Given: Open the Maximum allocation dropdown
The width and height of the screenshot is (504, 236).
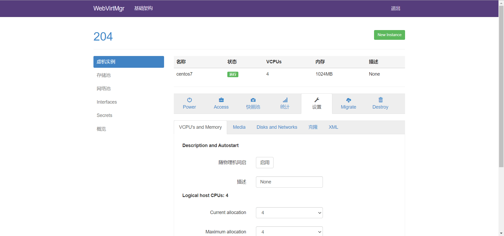Looking at the screenshot, I should click(x=289, y=232).
